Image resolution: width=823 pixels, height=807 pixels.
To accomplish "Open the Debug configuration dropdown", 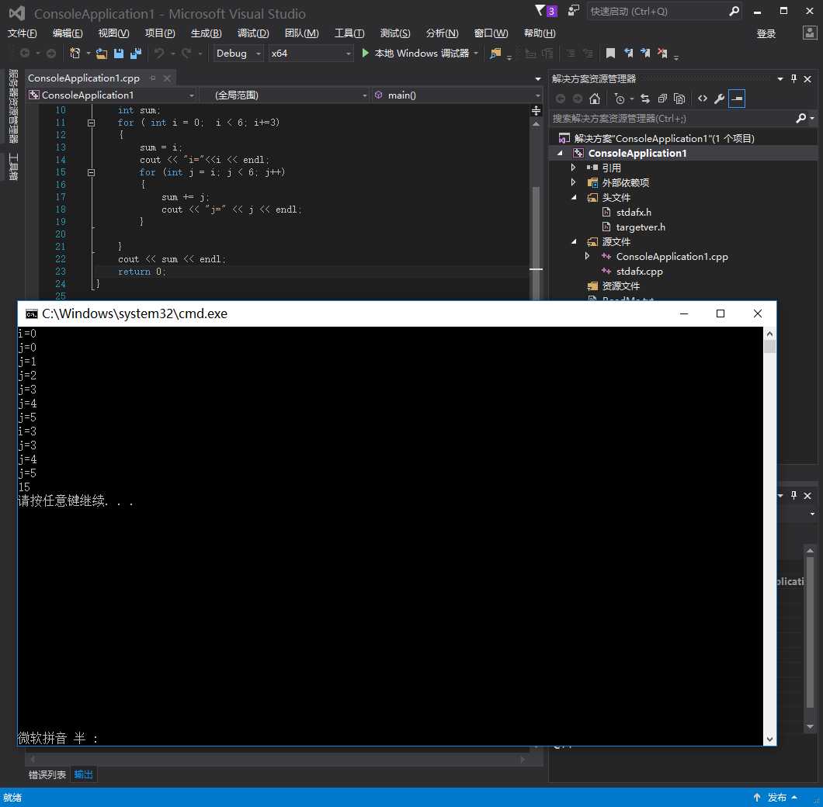I will 238,54.
